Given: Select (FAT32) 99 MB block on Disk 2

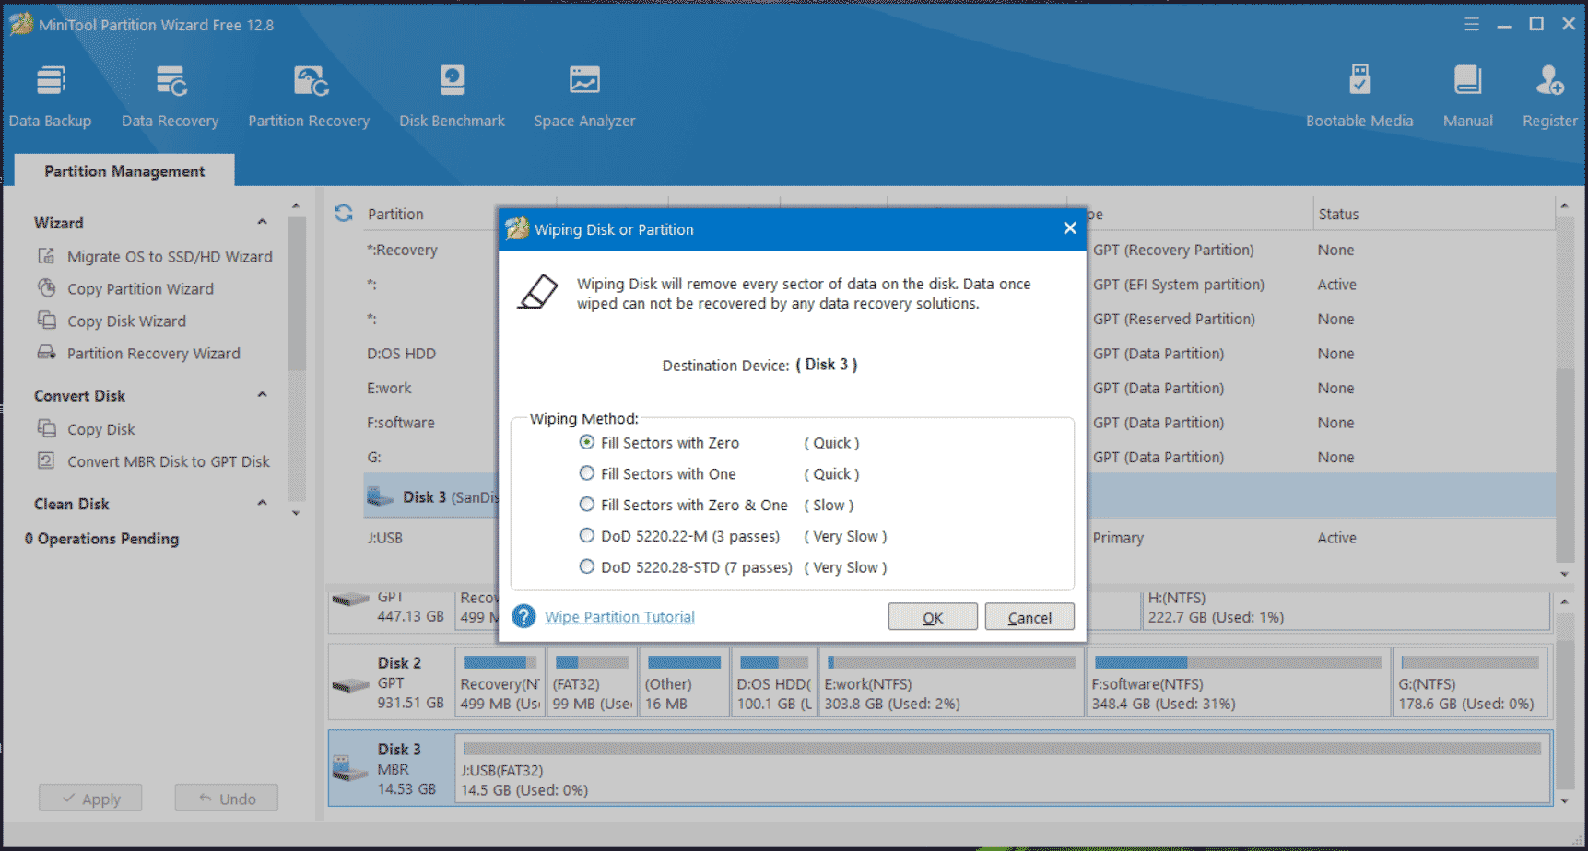Looking at the screenshot, I should (593, 682).
